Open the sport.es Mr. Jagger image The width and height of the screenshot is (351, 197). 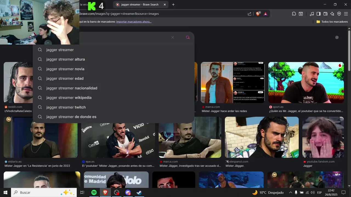click(306, 83)
